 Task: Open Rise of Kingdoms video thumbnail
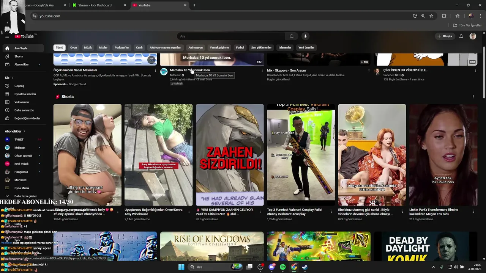[212, 246]
